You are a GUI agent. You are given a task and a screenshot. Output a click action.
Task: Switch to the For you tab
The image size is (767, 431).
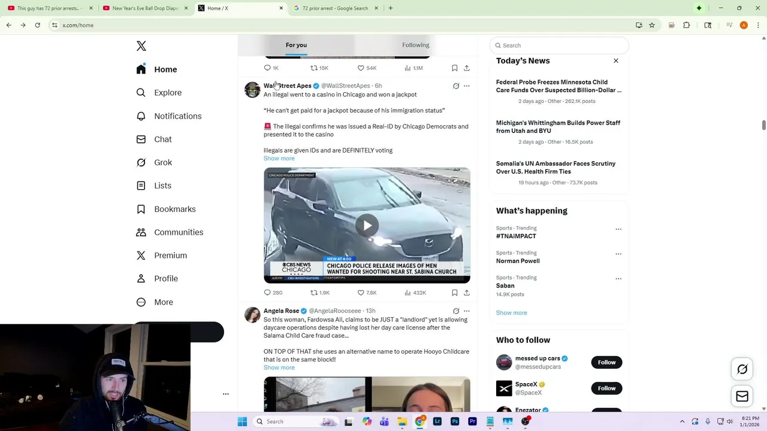coord(296,45)
